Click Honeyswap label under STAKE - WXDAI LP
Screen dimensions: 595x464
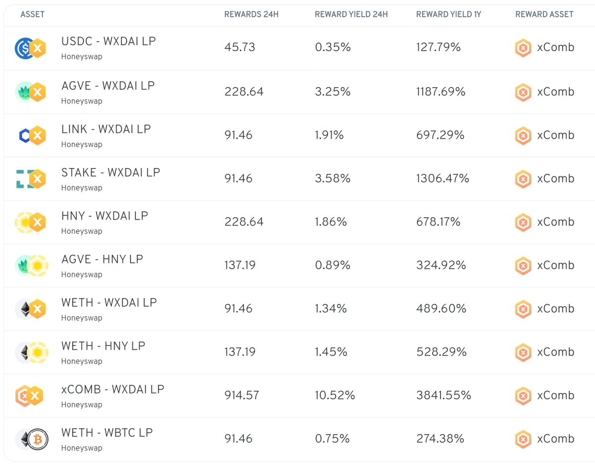tap(82, 188)
